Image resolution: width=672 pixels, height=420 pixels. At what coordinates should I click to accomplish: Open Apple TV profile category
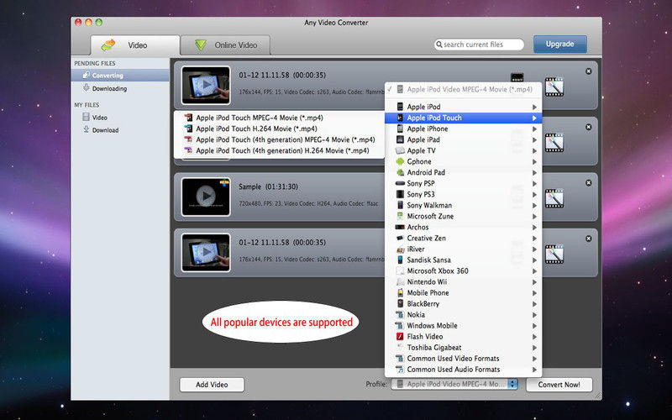[x=464, y=150]
